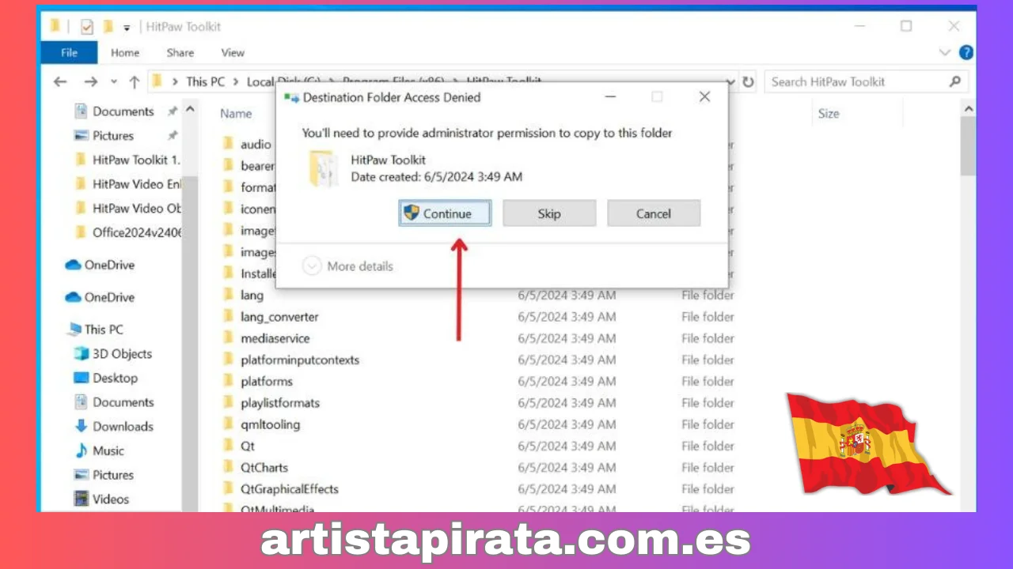Select Documents in Quick access
The width and height of the screenshot is (1013, 569).
click(123, 111)
